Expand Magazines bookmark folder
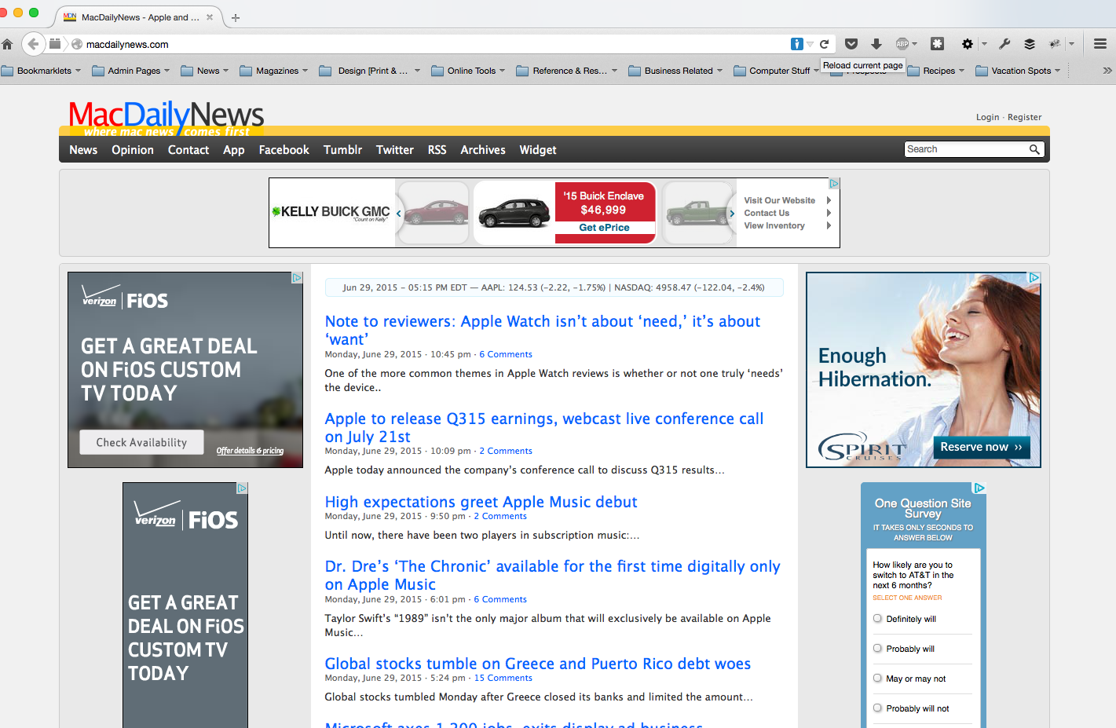 274,71
